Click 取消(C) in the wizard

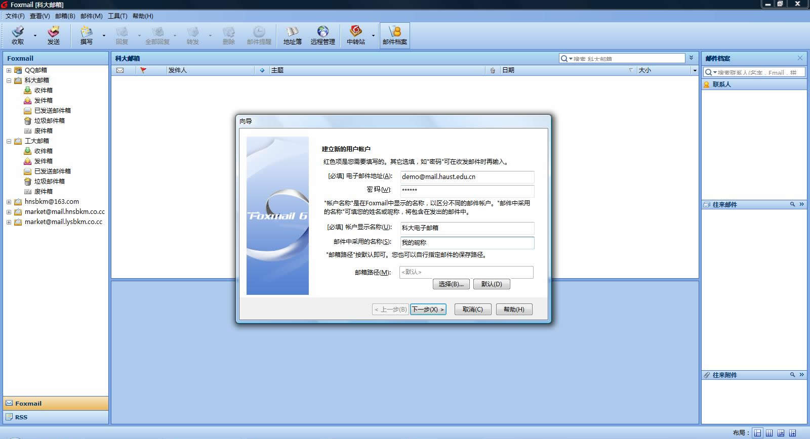click(473, 309)
